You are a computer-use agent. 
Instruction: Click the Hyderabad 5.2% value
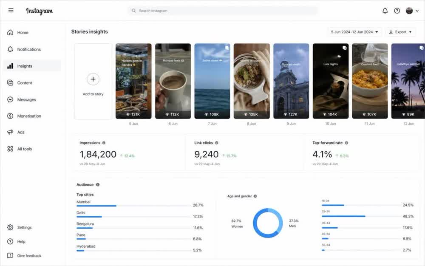197,250
